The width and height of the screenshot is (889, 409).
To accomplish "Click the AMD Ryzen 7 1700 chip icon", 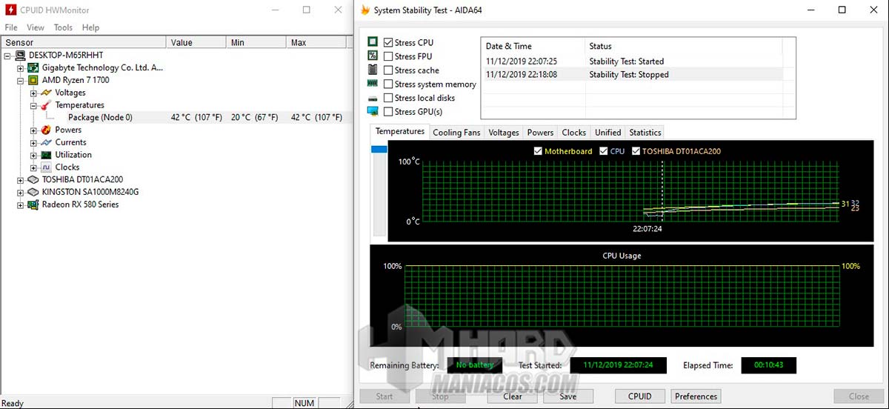I will pos(33,80).
